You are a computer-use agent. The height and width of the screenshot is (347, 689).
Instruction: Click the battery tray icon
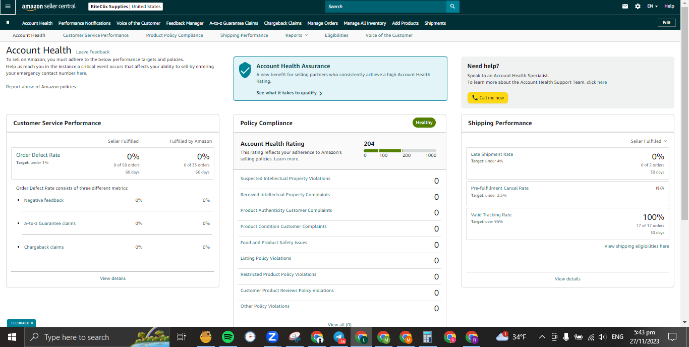[x=579, y=337]
